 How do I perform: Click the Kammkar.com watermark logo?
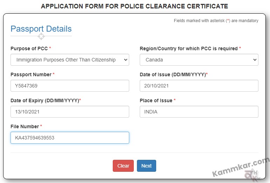click(241, 169)
